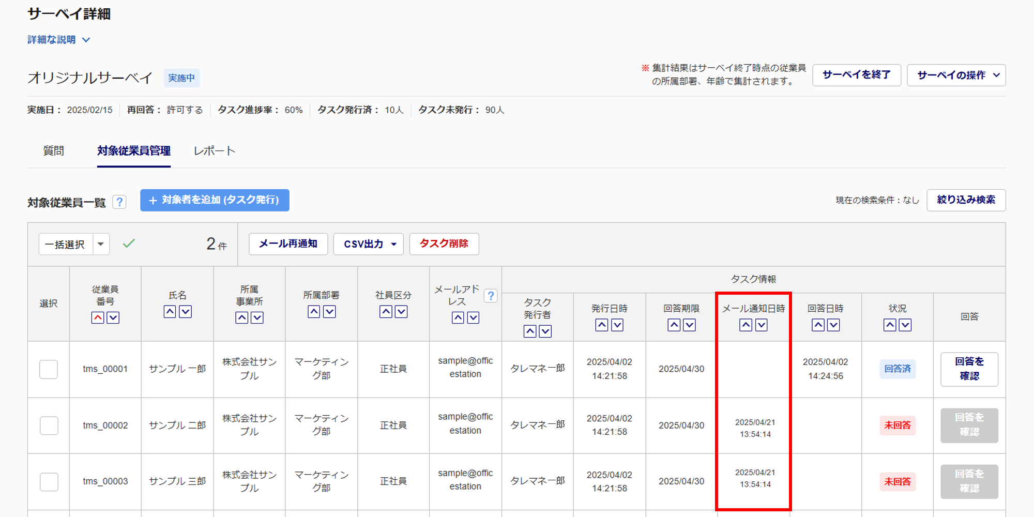
Task: Sort 回答日時 column ascending
Action: pyautogui.click(x=818, y=325)
